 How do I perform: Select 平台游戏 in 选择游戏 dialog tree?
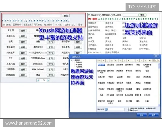[x=79, y=64]
